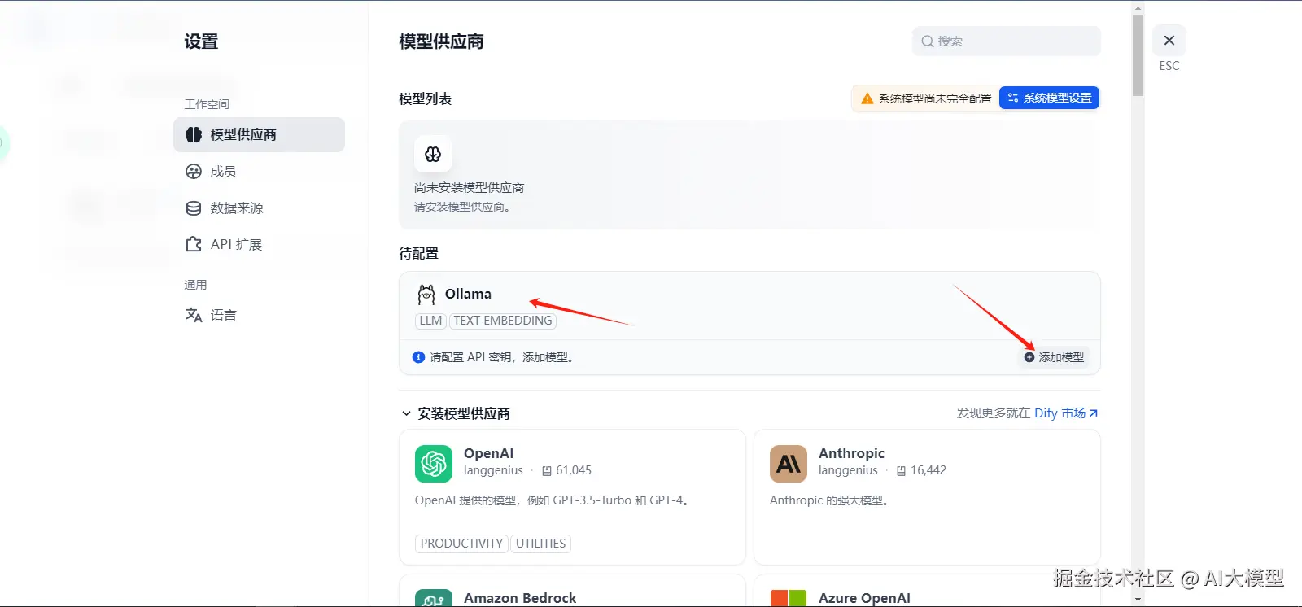Open 系统模型设置 system model settings

pyautogui.click(x=1049, y=98)
